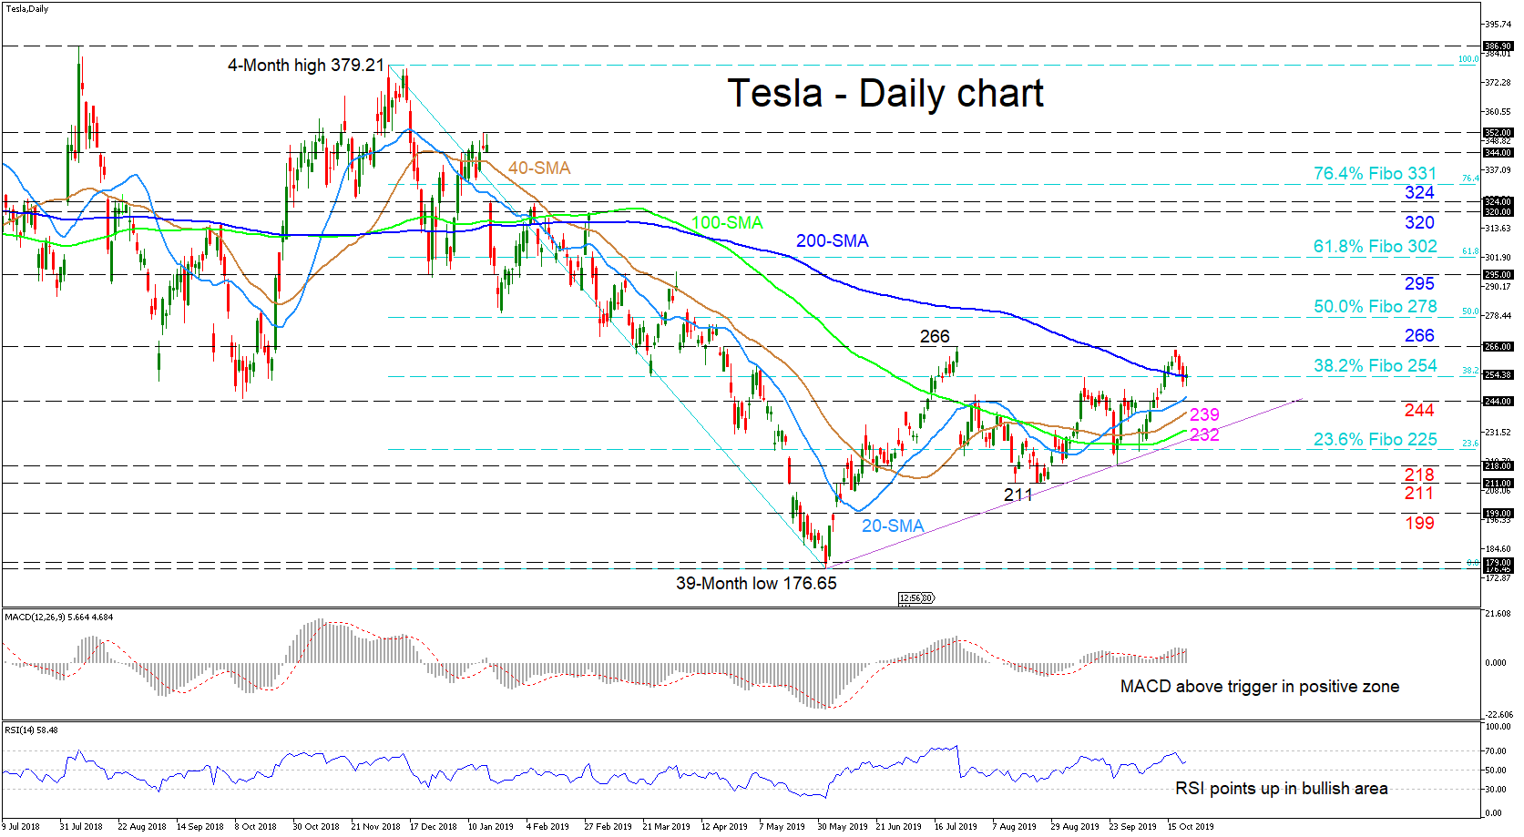Click the 386.90 price axis tag
Image resolution: width=1524 pixels, height=837 pixels.
[1498, 46]
